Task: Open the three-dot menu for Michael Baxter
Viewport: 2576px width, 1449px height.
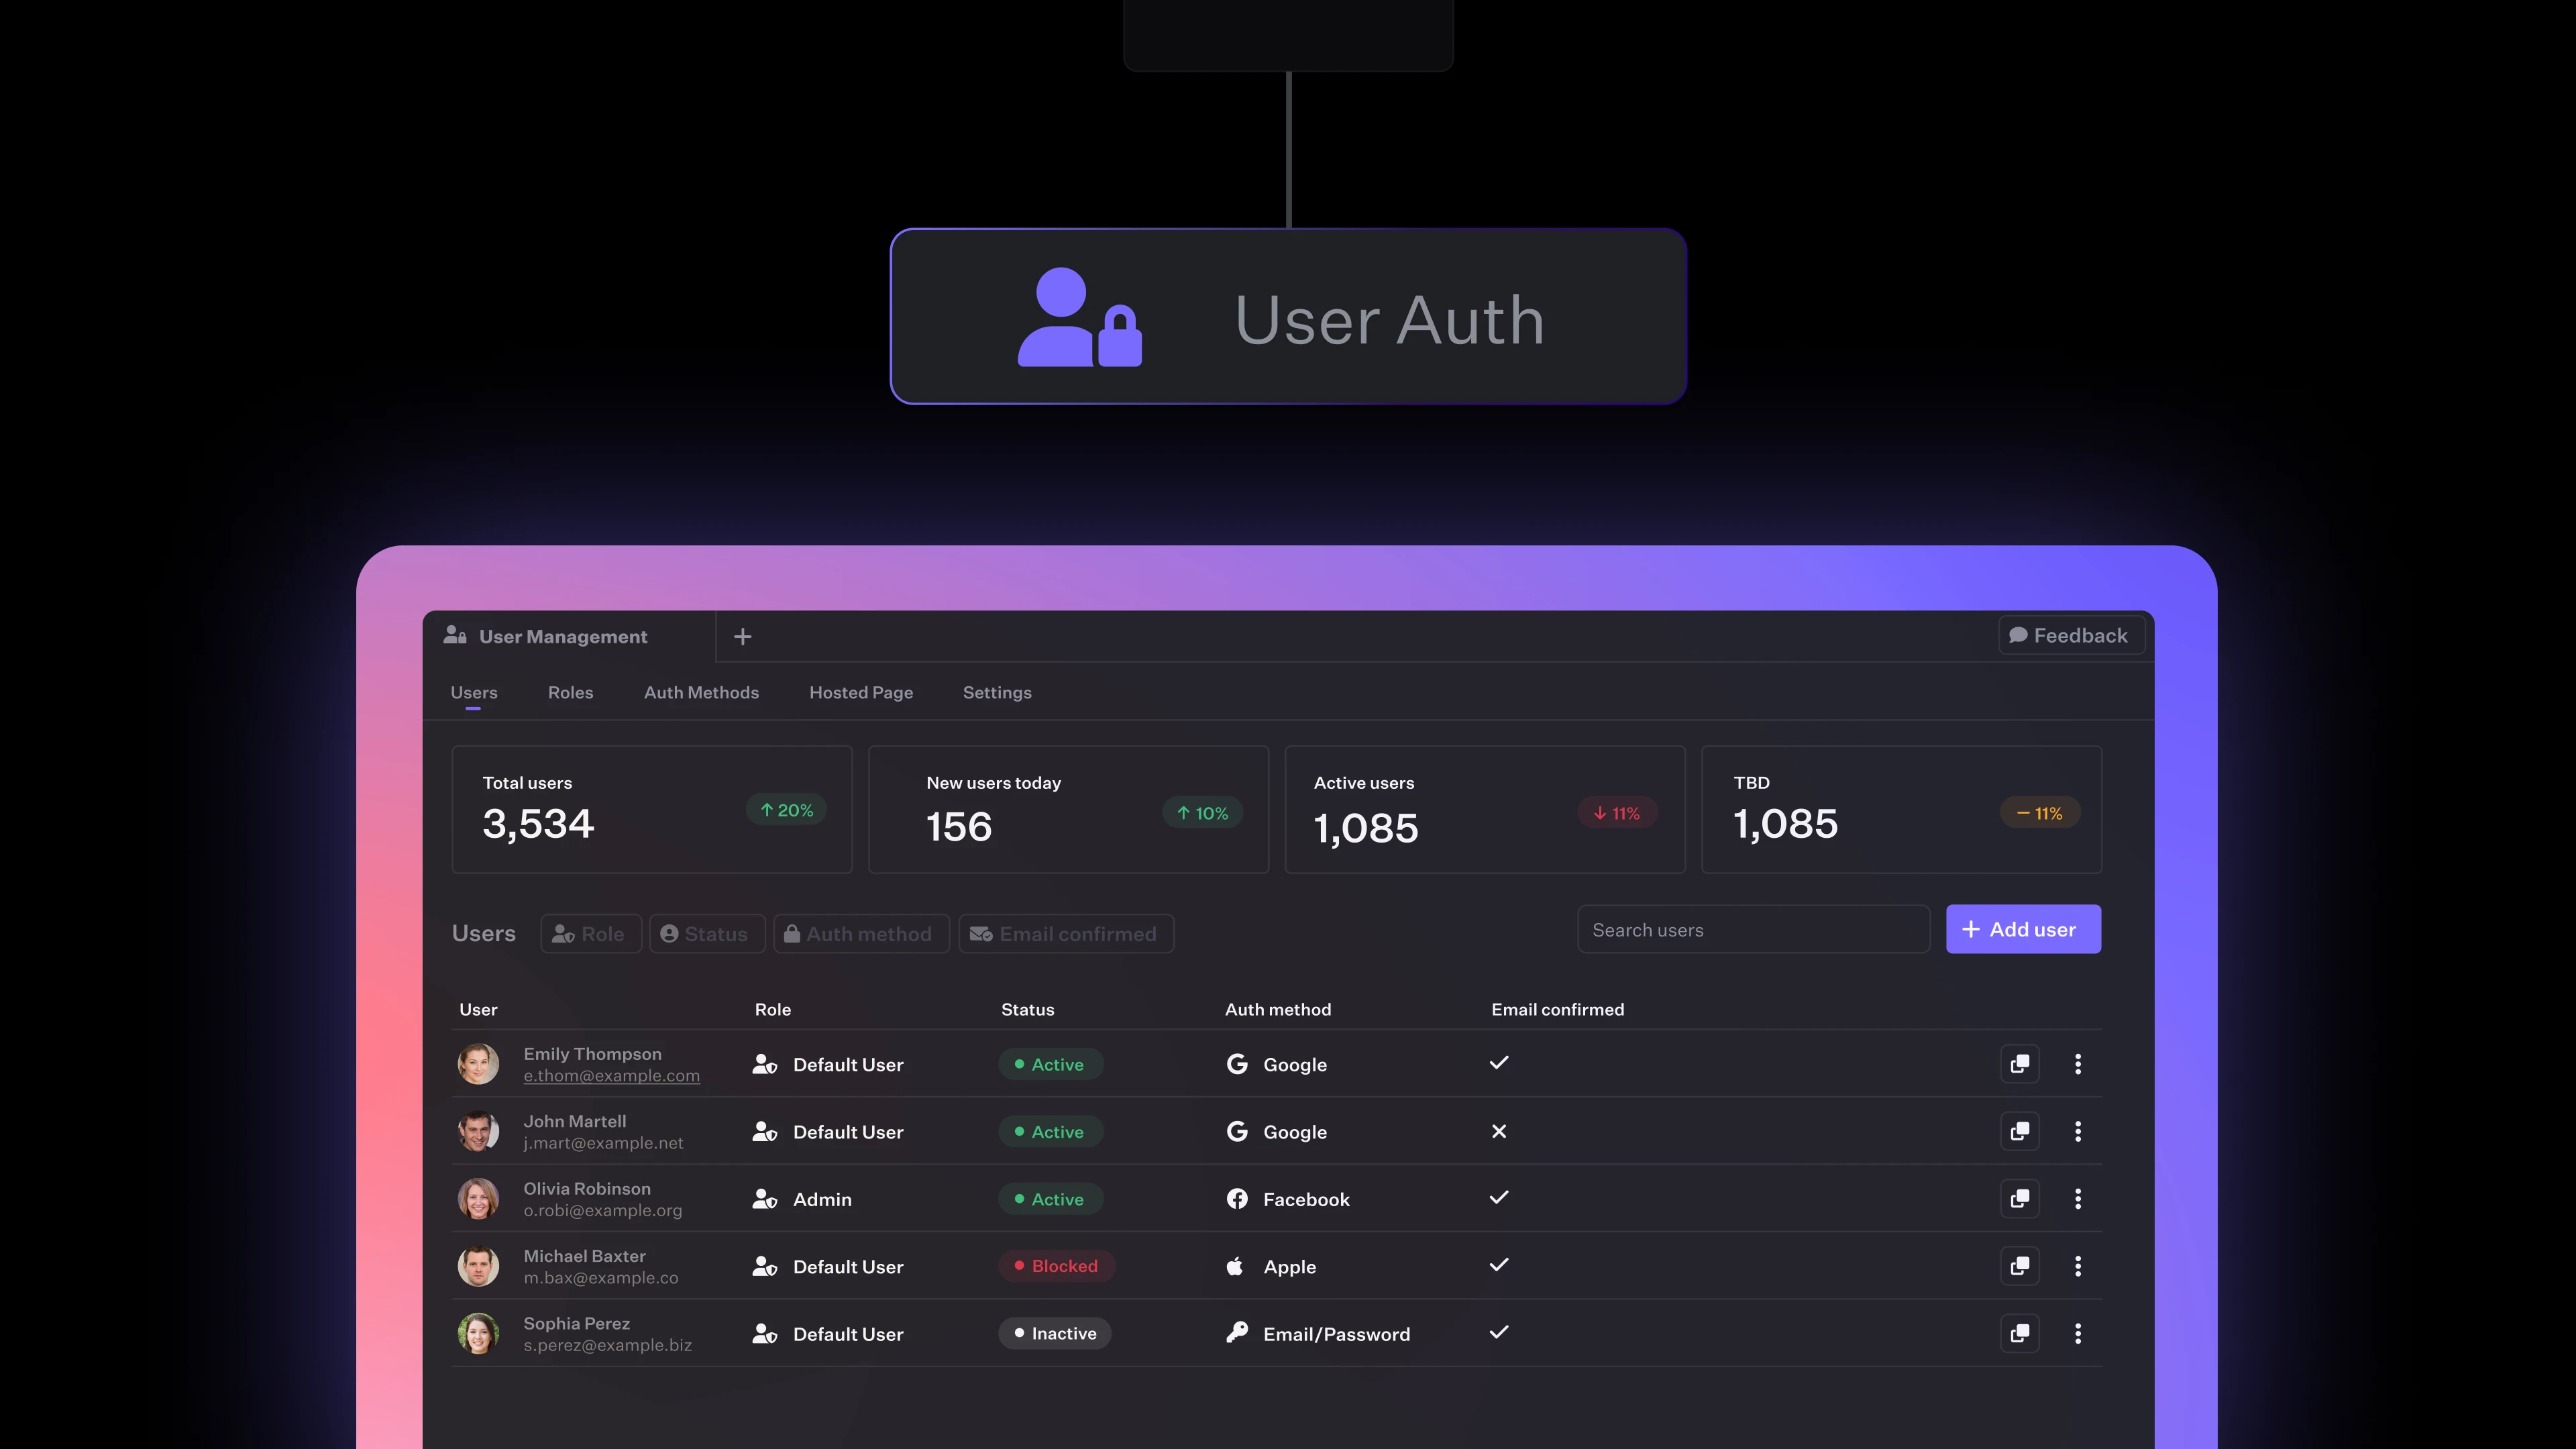Action: (2078, 1266)
